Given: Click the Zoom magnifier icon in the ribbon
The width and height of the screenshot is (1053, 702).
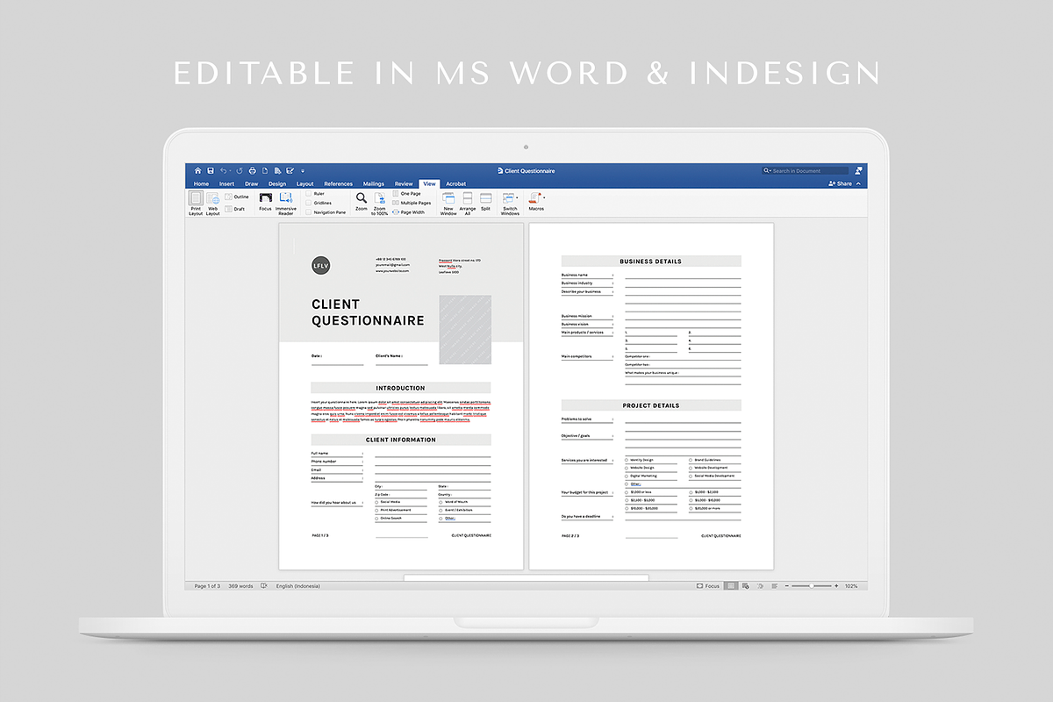Looking at the screenshot, I should pyautogui.click(x=362, y=199).
